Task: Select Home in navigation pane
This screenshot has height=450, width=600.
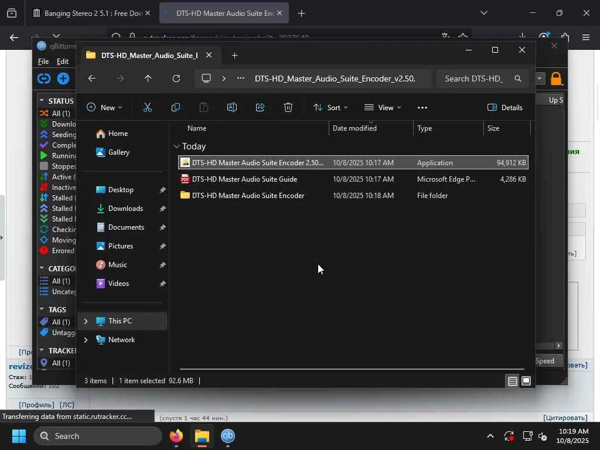Action: (x=118, y=134)
